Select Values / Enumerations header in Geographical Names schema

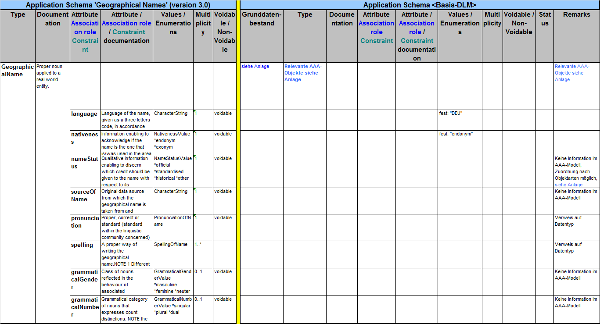pyautogui.click(x=173, y=36)
